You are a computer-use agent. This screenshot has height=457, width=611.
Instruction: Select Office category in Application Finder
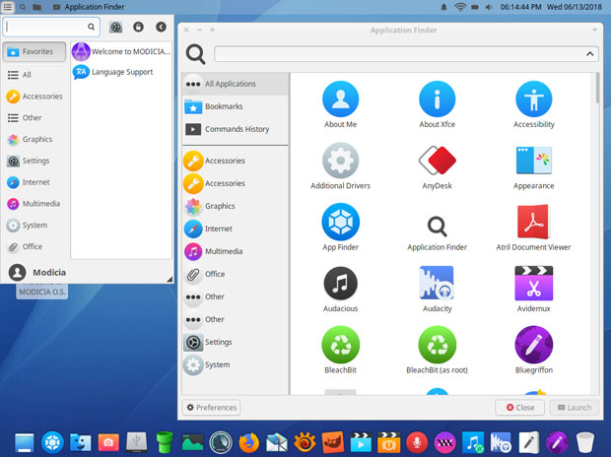pyautogui.click(x=235, y=274)
